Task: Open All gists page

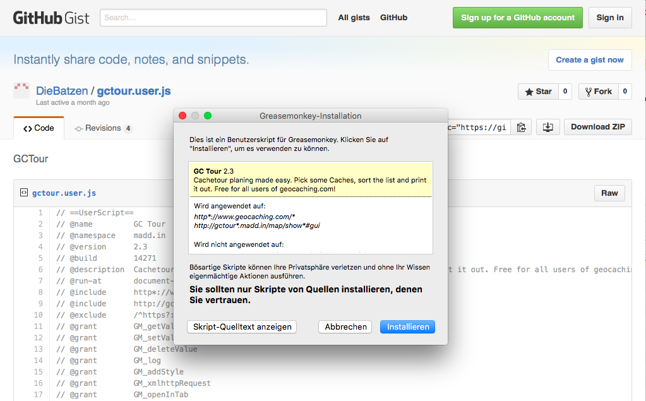Action: tap(354, 18)
